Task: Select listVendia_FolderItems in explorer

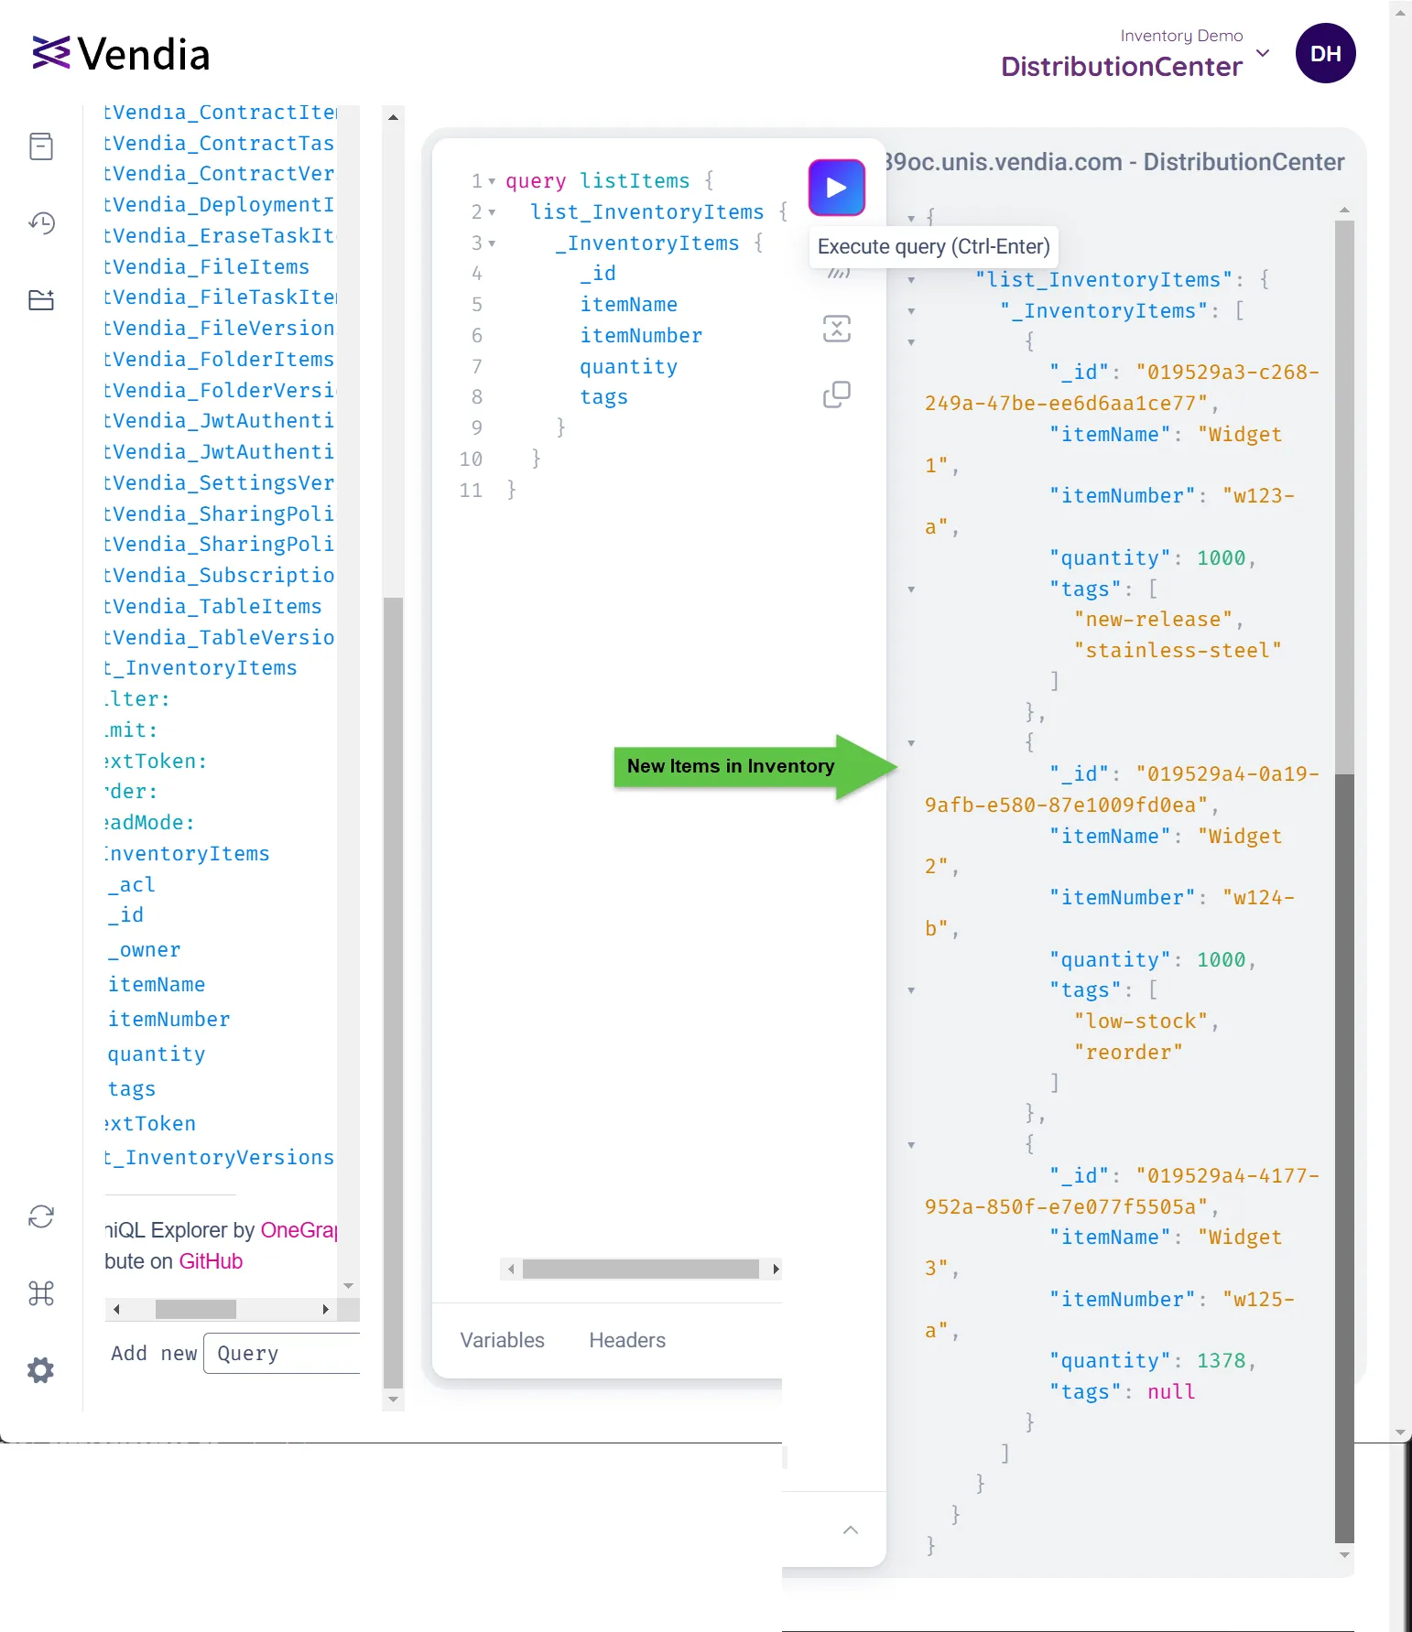Action: pyautogui.click(x=220, y=359)
